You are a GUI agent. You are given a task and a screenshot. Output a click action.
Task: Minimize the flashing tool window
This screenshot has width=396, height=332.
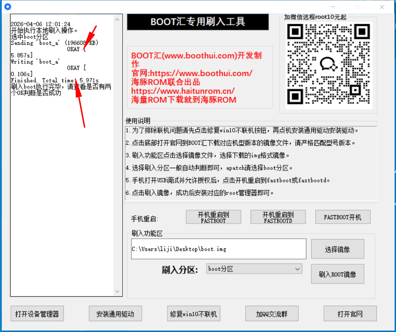point(333,7)
